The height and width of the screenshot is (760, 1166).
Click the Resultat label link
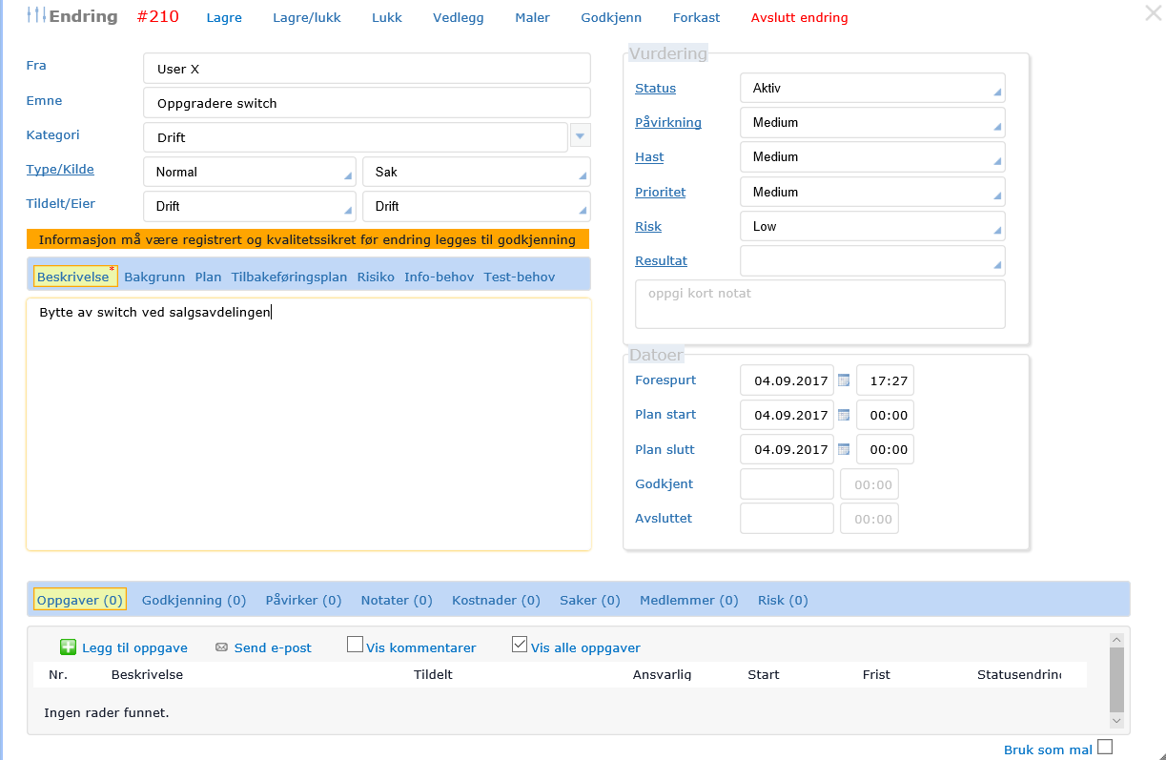[662, 260]
